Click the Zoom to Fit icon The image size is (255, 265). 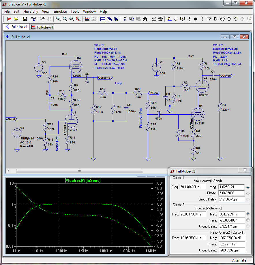pyautogui.click(x=78, y=19)
